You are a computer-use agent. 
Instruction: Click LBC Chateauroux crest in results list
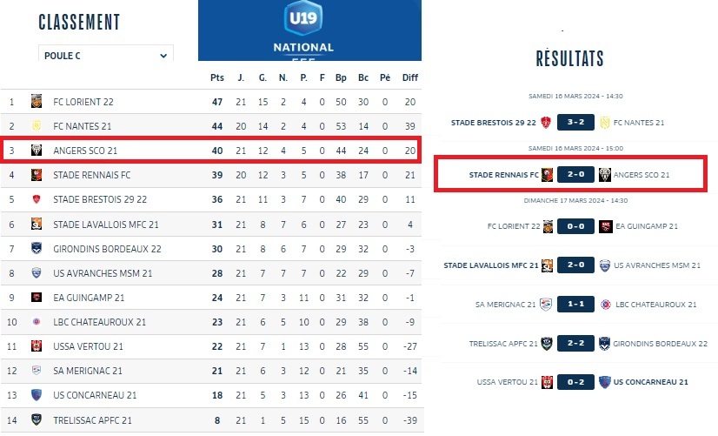coord(605,305)
